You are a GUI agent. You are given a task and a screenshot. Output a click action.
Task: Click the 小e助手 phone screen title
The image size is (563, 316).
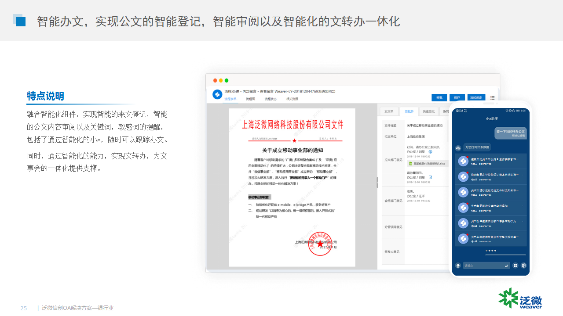tap(492, 119)
